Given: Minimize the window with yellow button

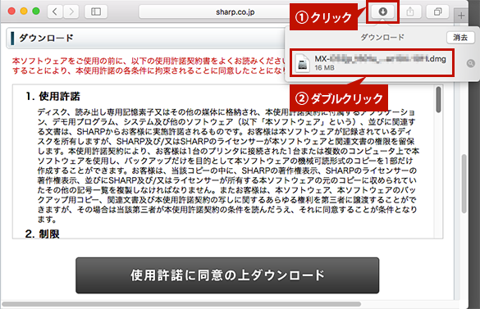Looking at the screenshot, I should tap(24, 11).
